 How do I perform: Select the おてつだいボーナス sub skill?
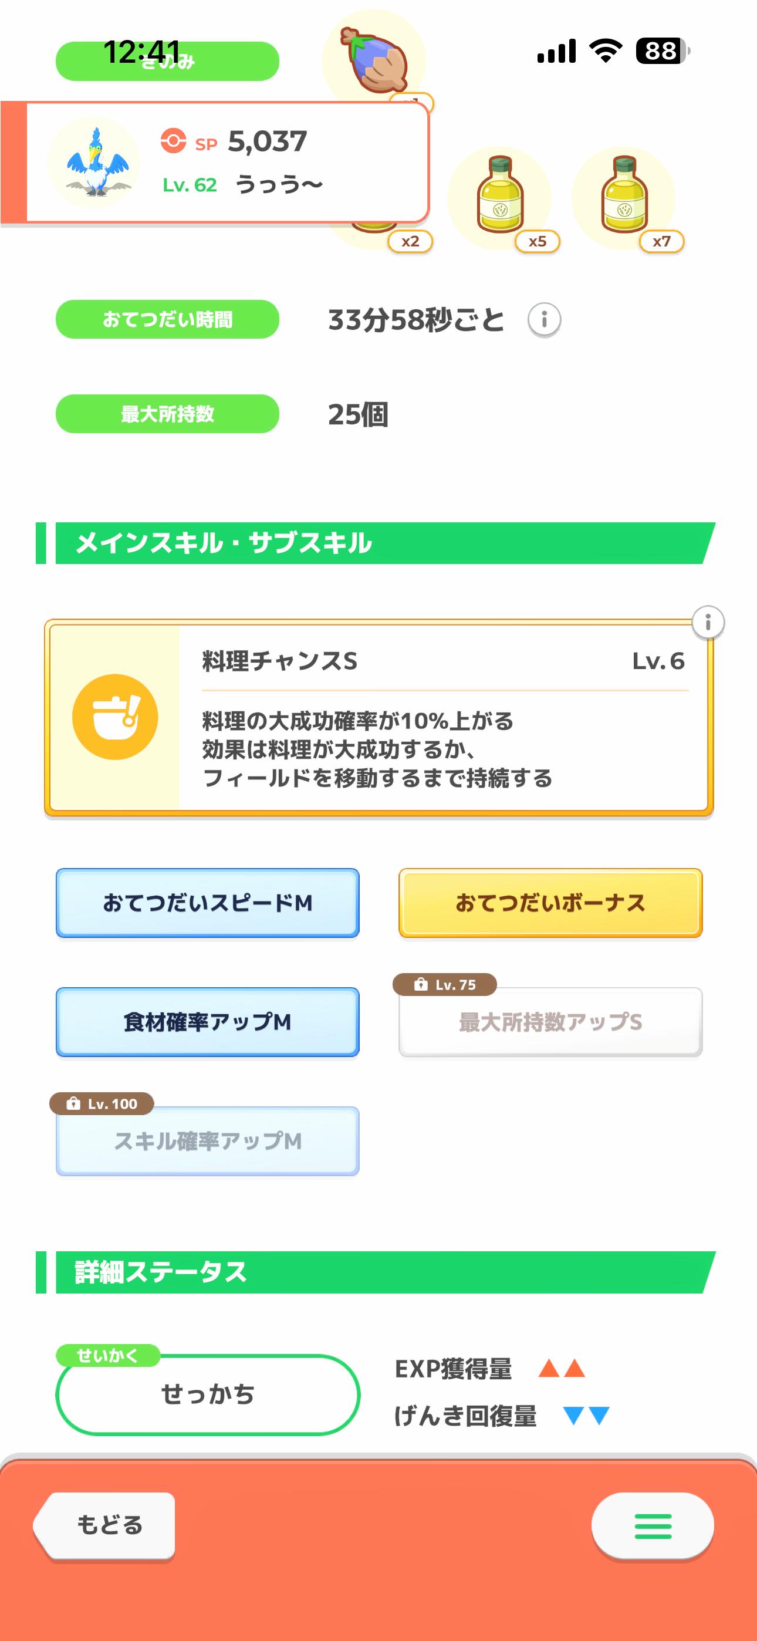(x=550, y=903)
